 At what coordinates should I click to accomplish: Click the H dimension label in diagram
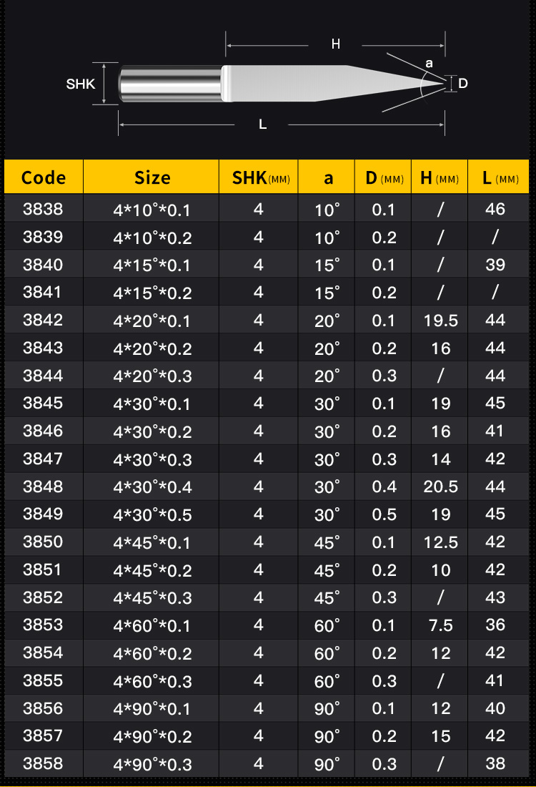point(336,44)
